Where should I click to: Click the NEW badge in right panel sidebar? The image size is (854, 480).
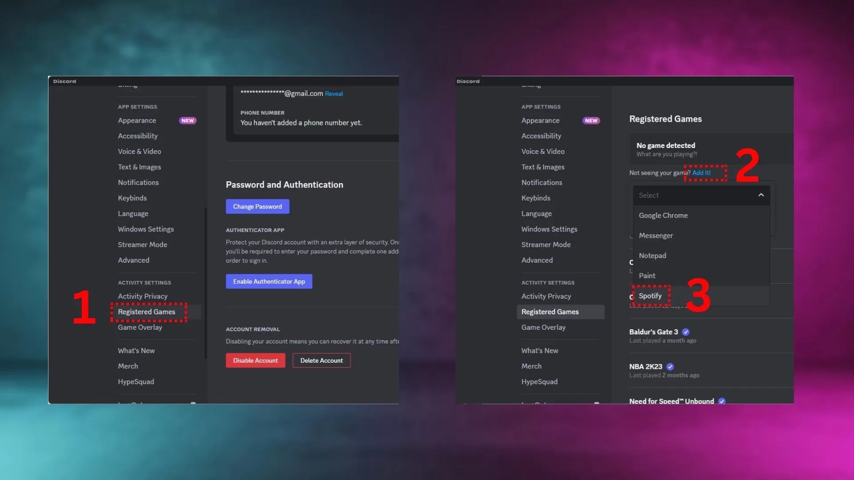591,120
